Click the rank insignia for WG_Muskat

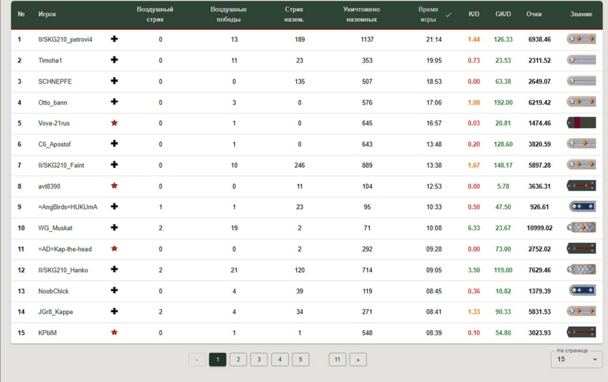pos(581,228)
